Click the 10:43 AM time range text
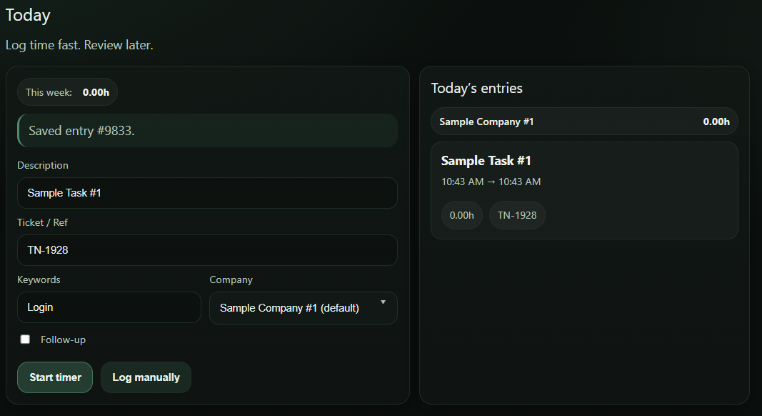The width and height of the screenshot is (762, 416). click(491, 182)
